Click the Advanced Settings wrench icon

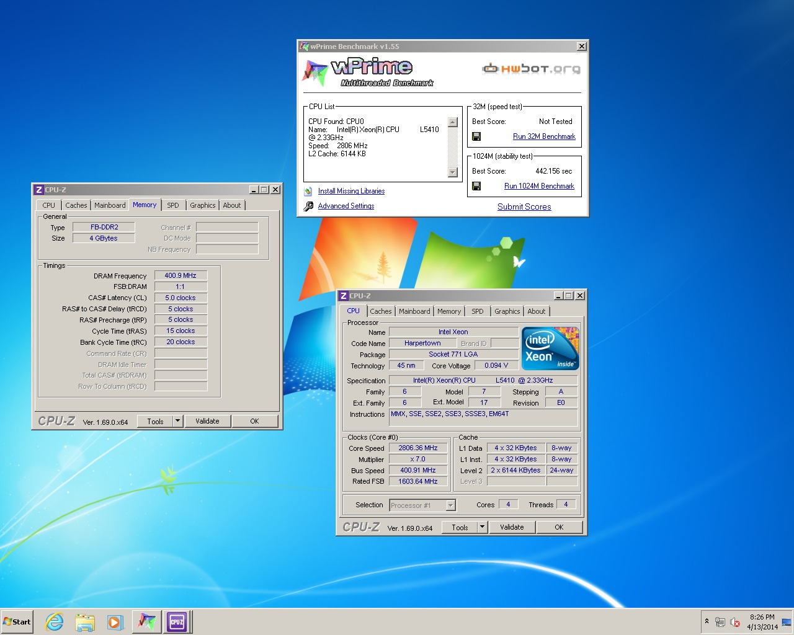click(x=308, y=206)
